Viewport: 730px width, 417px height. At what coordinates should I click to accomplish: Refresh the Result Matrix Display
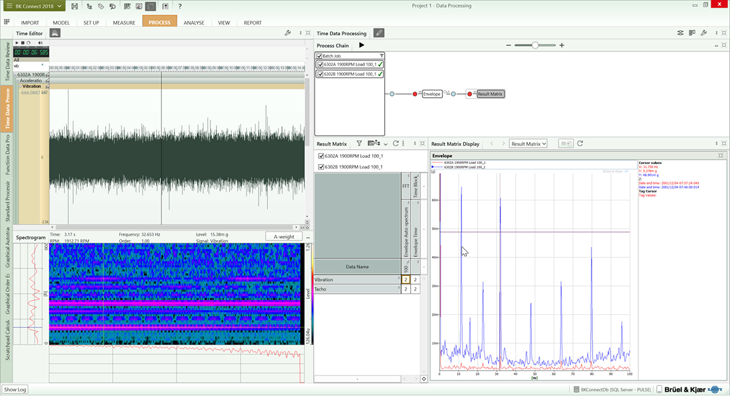click(x=580, y=144)
